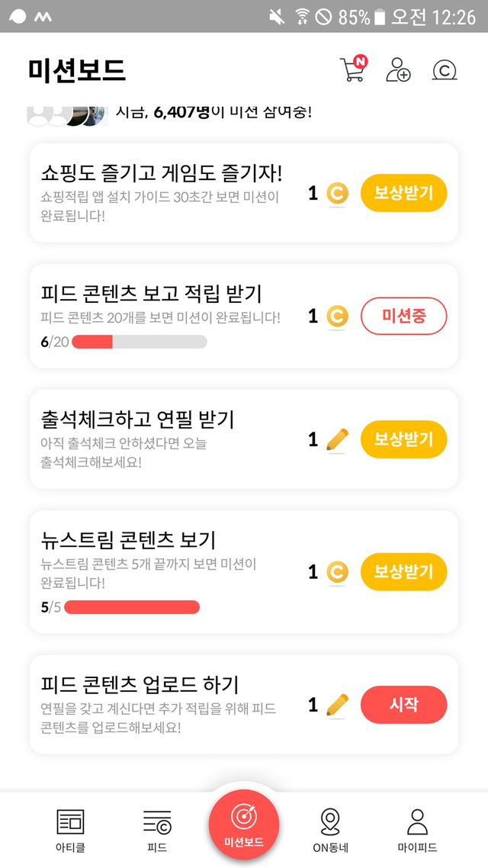Tap the 6/20 feed progress bar
Screen dimensions: 488x868
[x=139, y=342]
